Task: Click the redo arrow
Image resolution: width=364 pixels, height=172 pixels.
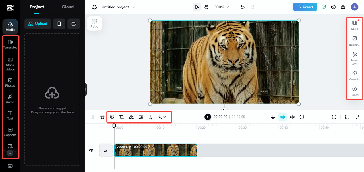Action: point(252,7)
